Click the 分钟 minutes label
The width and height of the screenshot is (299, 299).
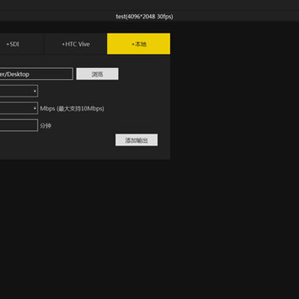pos(46,126)
